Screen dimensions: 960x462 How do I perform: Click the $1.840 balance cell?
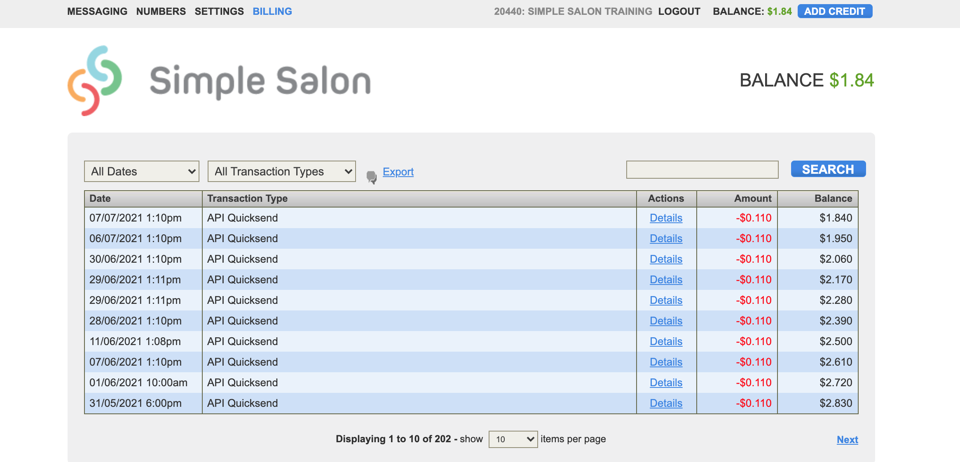coord(818,218)
